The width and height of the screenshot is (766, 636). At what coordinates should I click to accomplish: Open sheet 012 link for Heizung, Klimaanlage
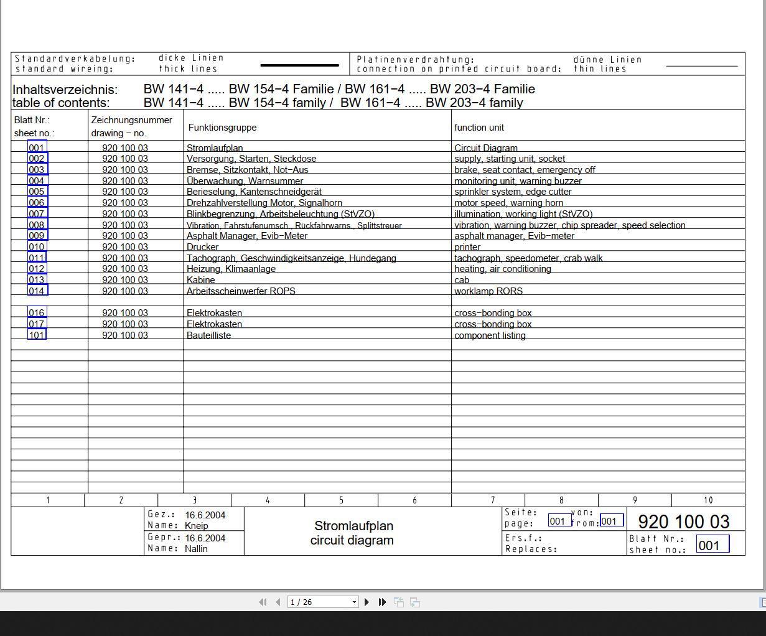(x=37, y=269)
